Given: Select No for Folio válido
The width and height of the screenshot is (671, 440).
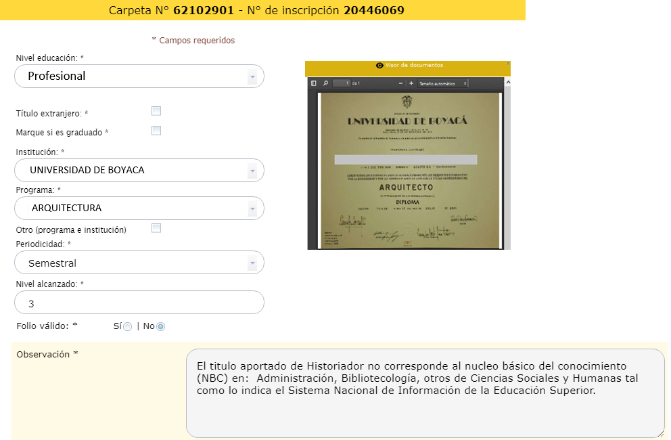Looking at the screenshot, I should pyautogui.click(x=160, y=326).
